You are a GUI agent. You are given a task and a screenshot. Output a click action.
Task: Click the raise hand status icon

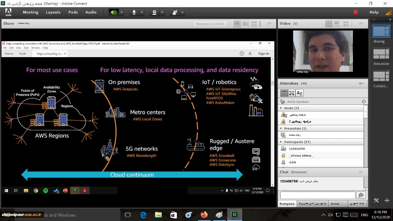[x=175, y=12]
